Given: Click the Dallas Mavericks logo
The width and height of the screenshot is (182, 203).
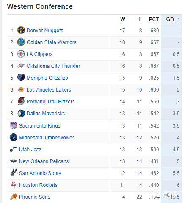Looking at the screenshot, I should click(21, 113).
